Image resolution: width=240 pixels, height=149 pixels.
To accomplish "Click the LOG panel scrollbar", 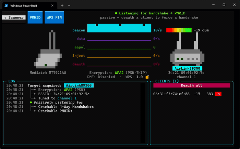I will click(x=143, y=113).
